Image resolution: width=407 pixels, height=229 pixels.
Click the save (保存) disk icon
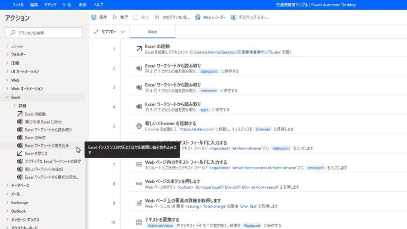pyautogui.click(x=94, y=17)
